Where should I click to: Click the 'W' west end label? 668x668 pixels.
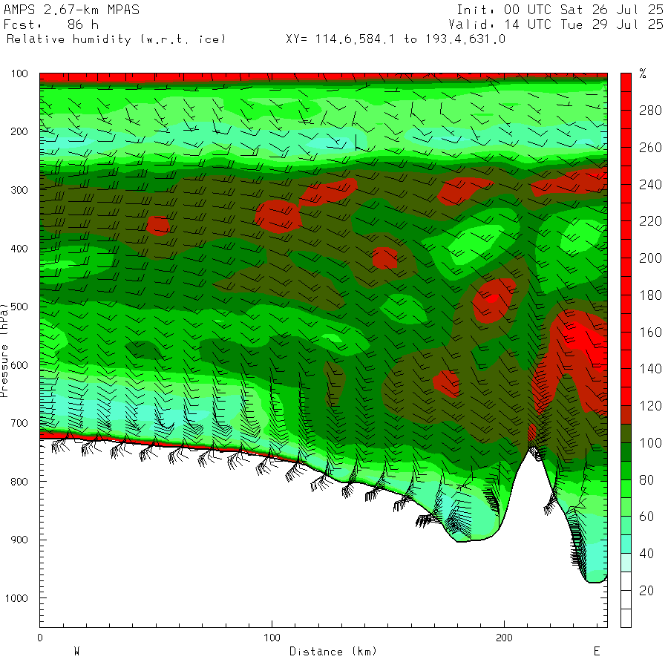tap(76, 652)
